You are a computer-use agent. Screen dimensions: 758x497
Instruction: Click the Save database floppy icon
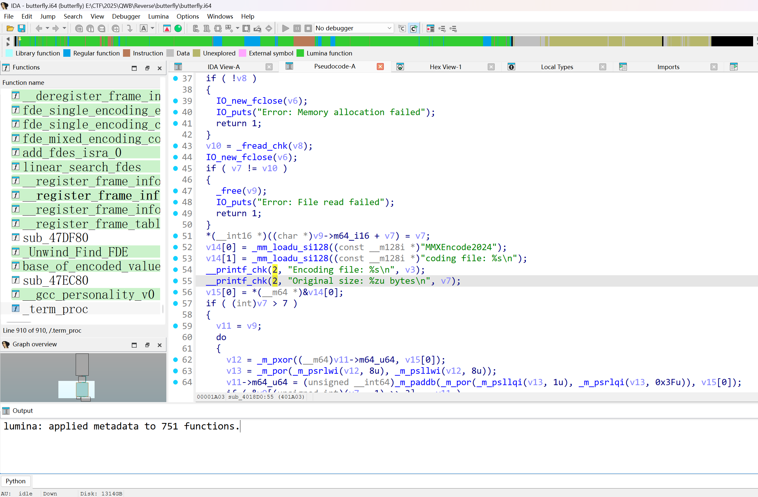tap(22, 28)
